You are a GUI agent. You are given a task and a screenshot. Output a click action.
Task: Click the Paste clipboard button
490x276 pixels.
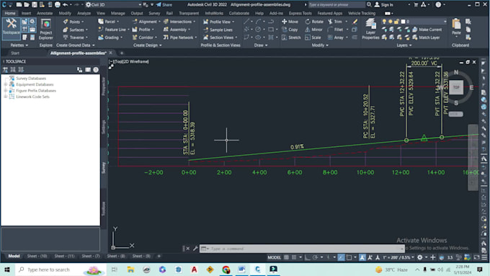click(456, 27)
